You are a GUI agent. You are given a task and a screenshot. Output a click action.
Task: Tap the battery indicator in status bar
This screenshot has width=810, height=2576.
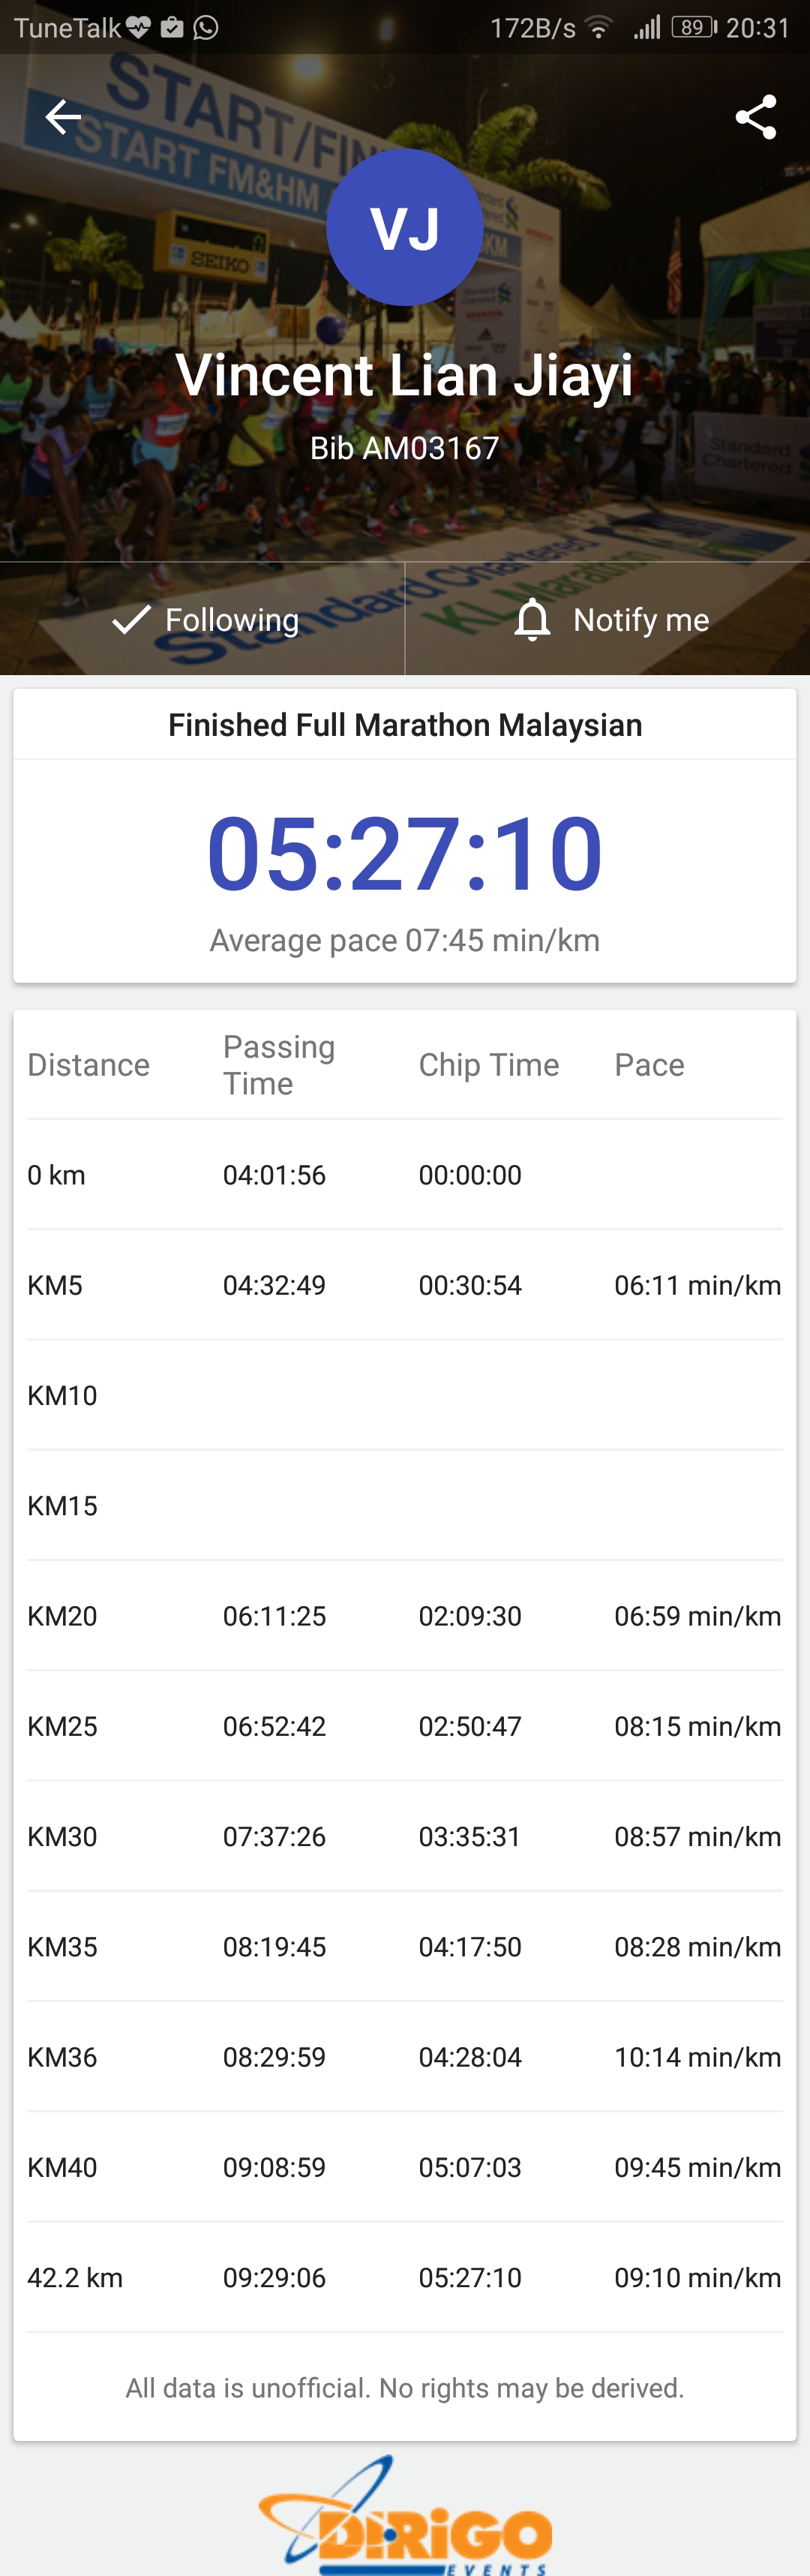point(694,27)
